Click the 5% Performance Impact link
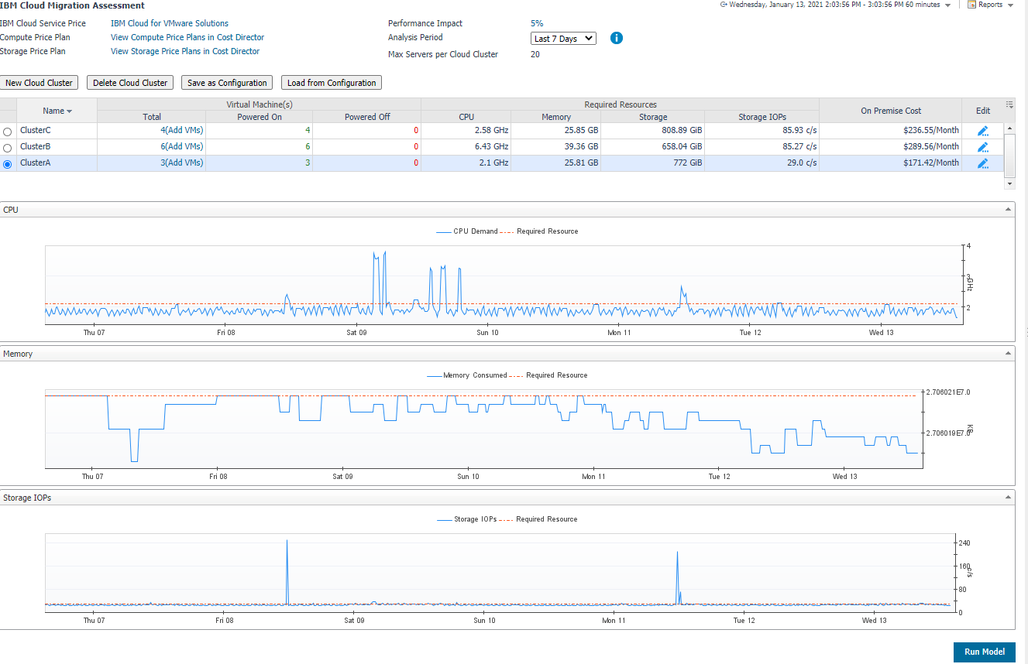 point(537,23)
